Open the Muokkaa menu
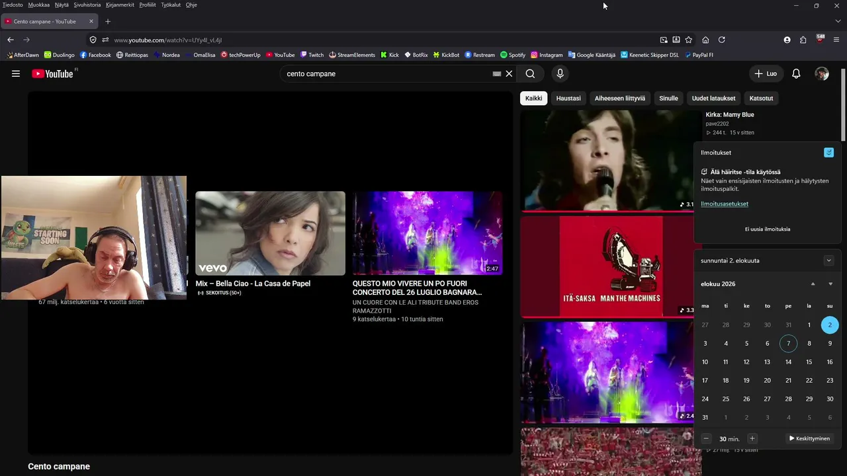The image size is (847, 476). click(x=39, y=5)
